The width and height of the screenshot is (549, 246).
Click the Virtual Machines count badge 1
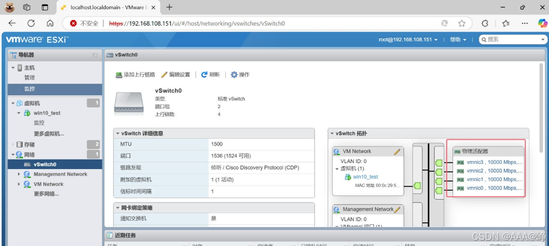[93, 103]
